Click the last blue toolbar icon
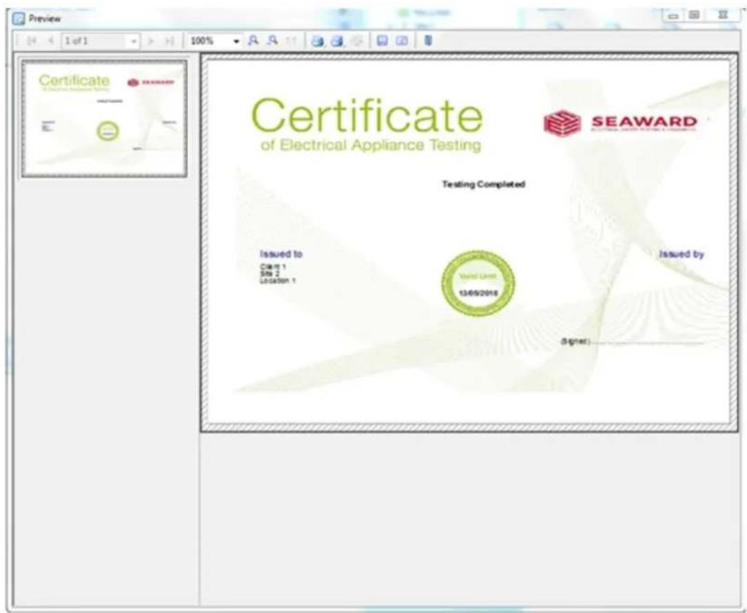Image resolution: width=747 pixels, height=613 pixels. (428, 41)
